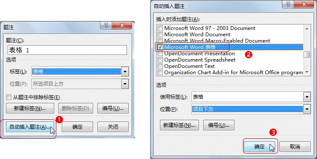317x159 pixels.
Task: Open the 标签 dropdown in 题注 dialog
Action: click(125, 72)
